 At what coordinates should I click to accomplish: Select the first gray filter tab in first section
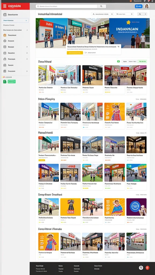(125, 61)
